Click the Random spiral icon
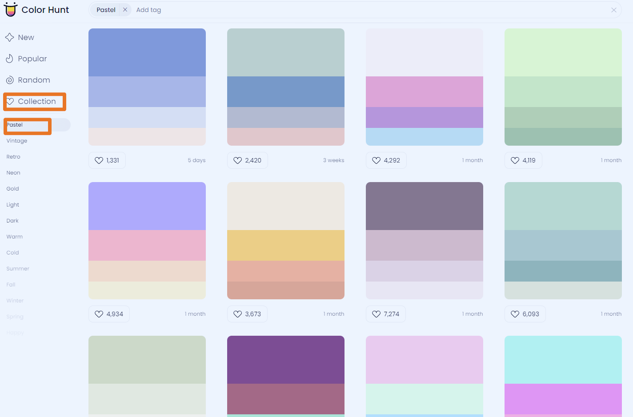Viewport: 633px width, 417px height. [x=10, y=79]
